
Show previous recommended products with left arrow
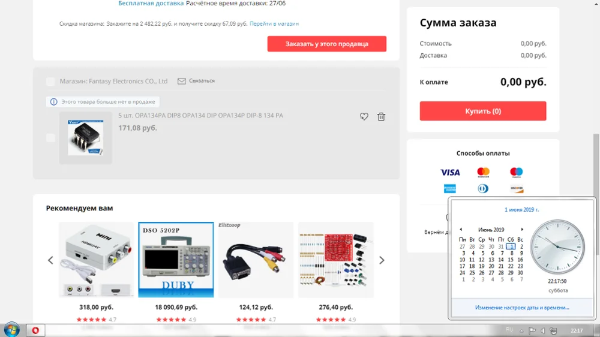click(x=50, y=260)
